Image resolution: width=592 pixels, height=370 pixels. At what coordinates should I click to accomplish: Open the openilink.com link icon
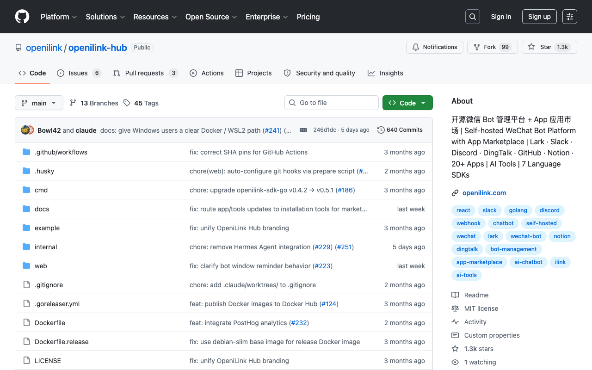click(x=455, y=193)
